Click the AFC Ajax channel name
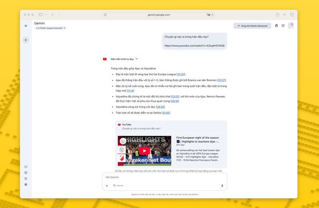319x208 pixels. [x=180, y=145]
